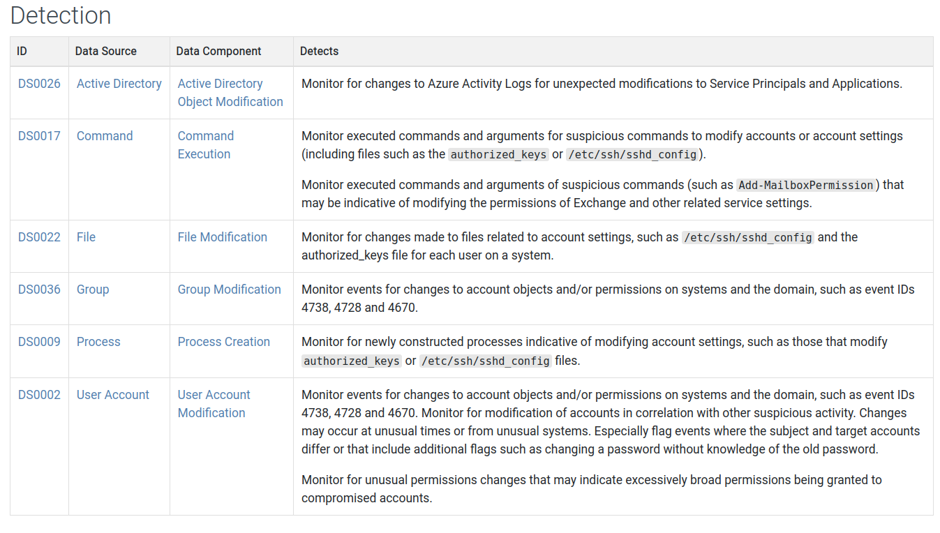Viewport: 940px width, 533px height.
Task: Click the User Account data source link
Action: 113,395
